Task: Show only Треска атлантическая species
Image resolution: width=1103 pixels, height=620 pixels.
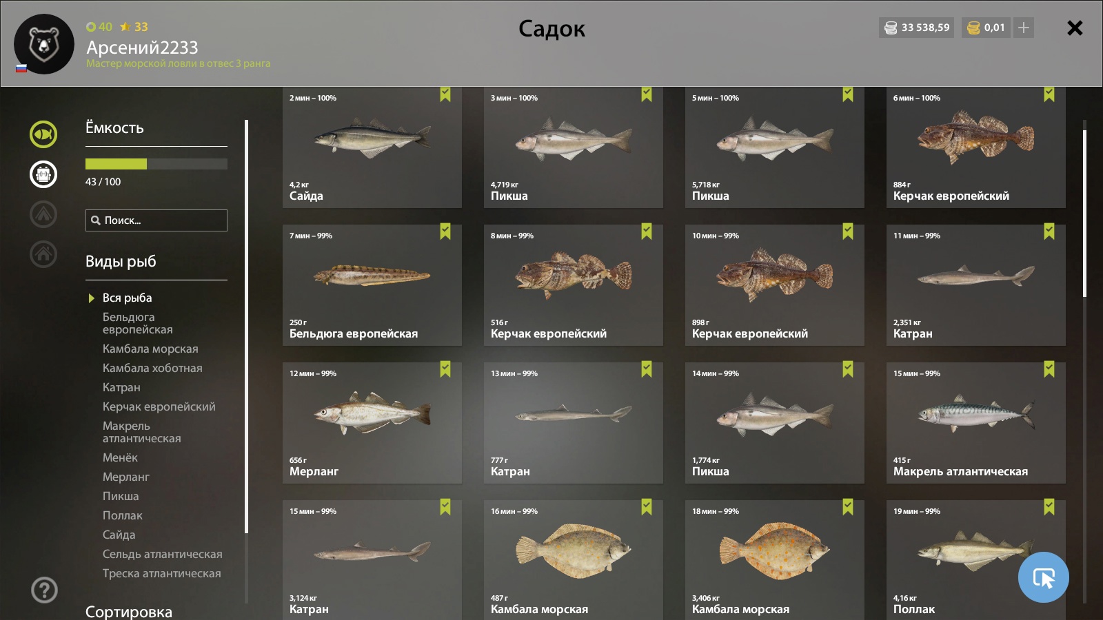Action: click(162, 573)
